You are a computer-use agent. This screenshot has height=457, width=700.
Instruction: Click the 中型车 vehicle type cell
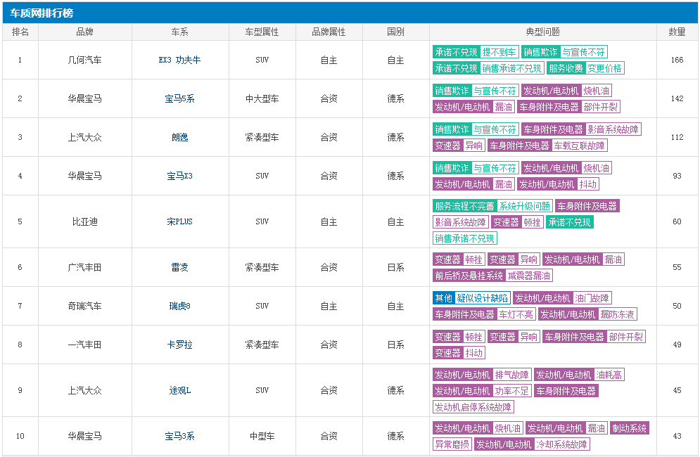pyautogui.click(x=262, y=436)
